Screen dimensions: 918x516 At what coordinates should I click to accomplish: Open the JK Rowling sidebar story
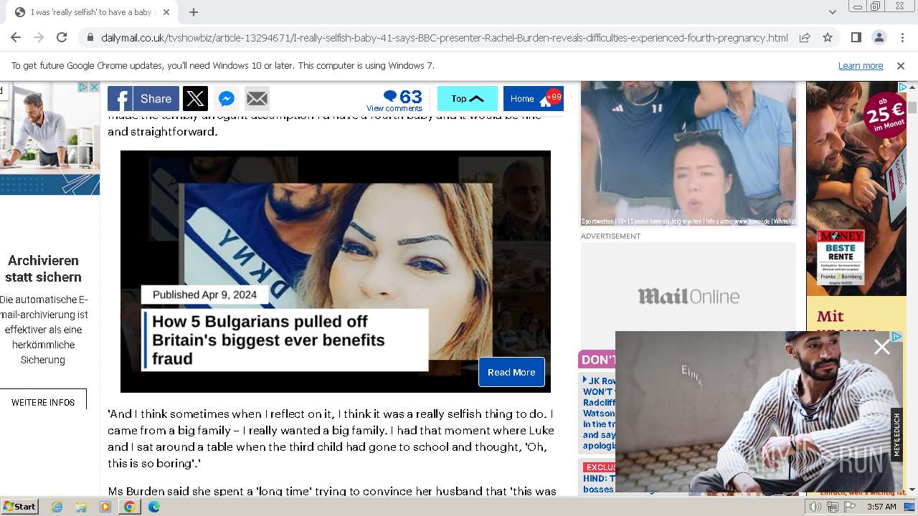(x=599, y=413)
